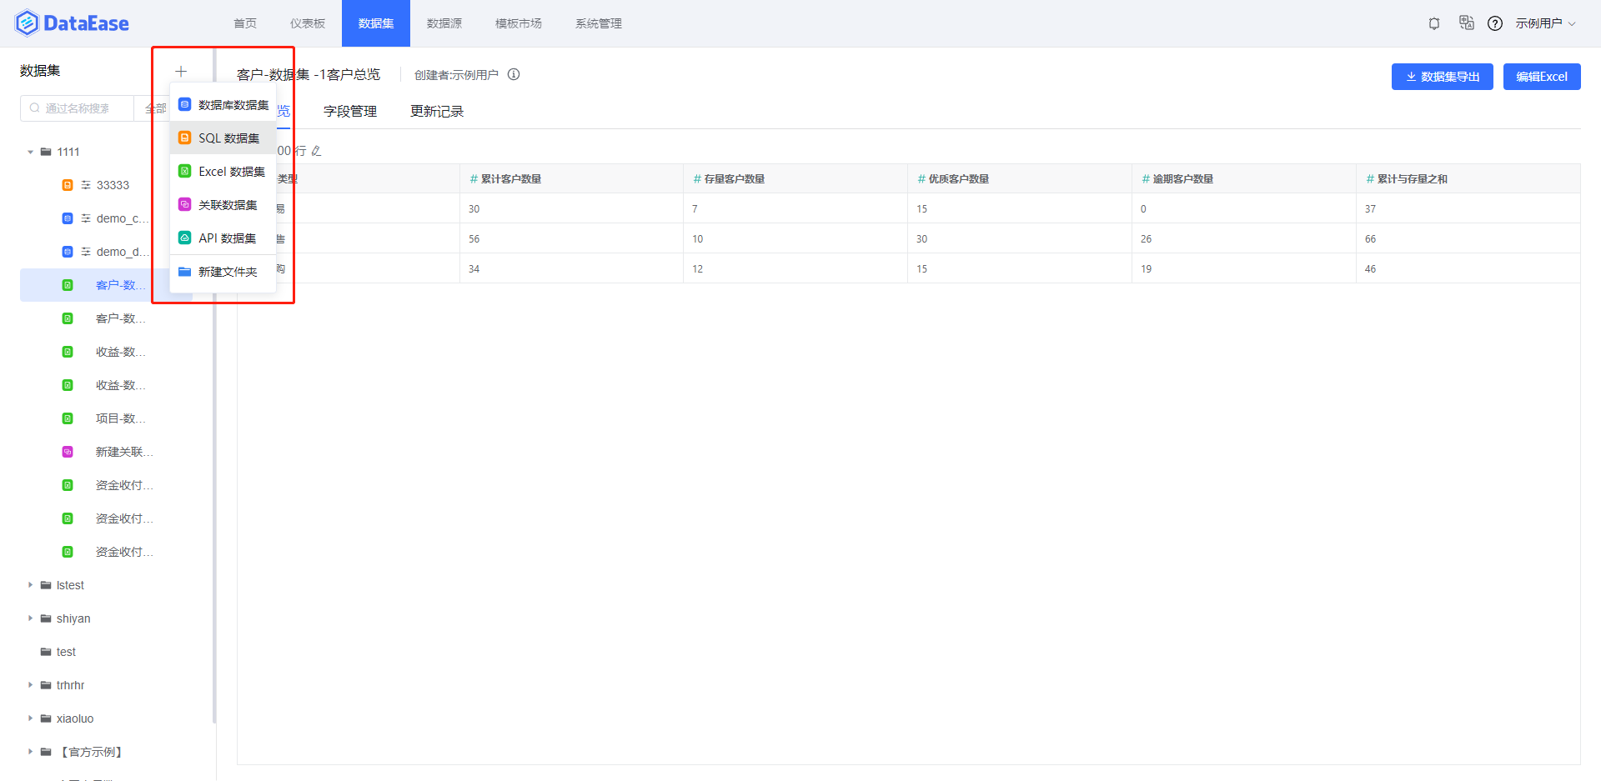
Task: Collapse the 1111 folder arrow
Action: 30,152
